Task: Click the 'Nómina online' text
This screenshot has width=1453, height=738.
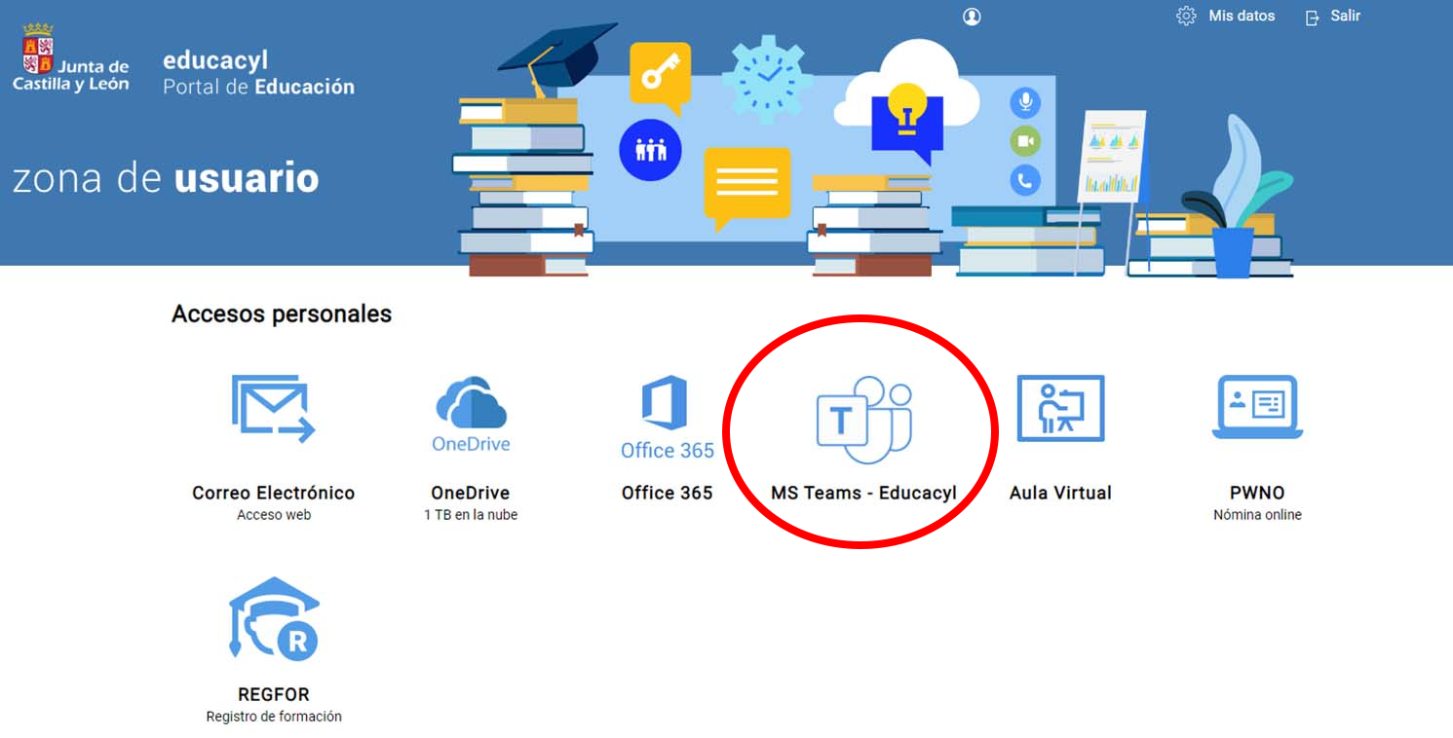Action: [x=1257, y=514]
